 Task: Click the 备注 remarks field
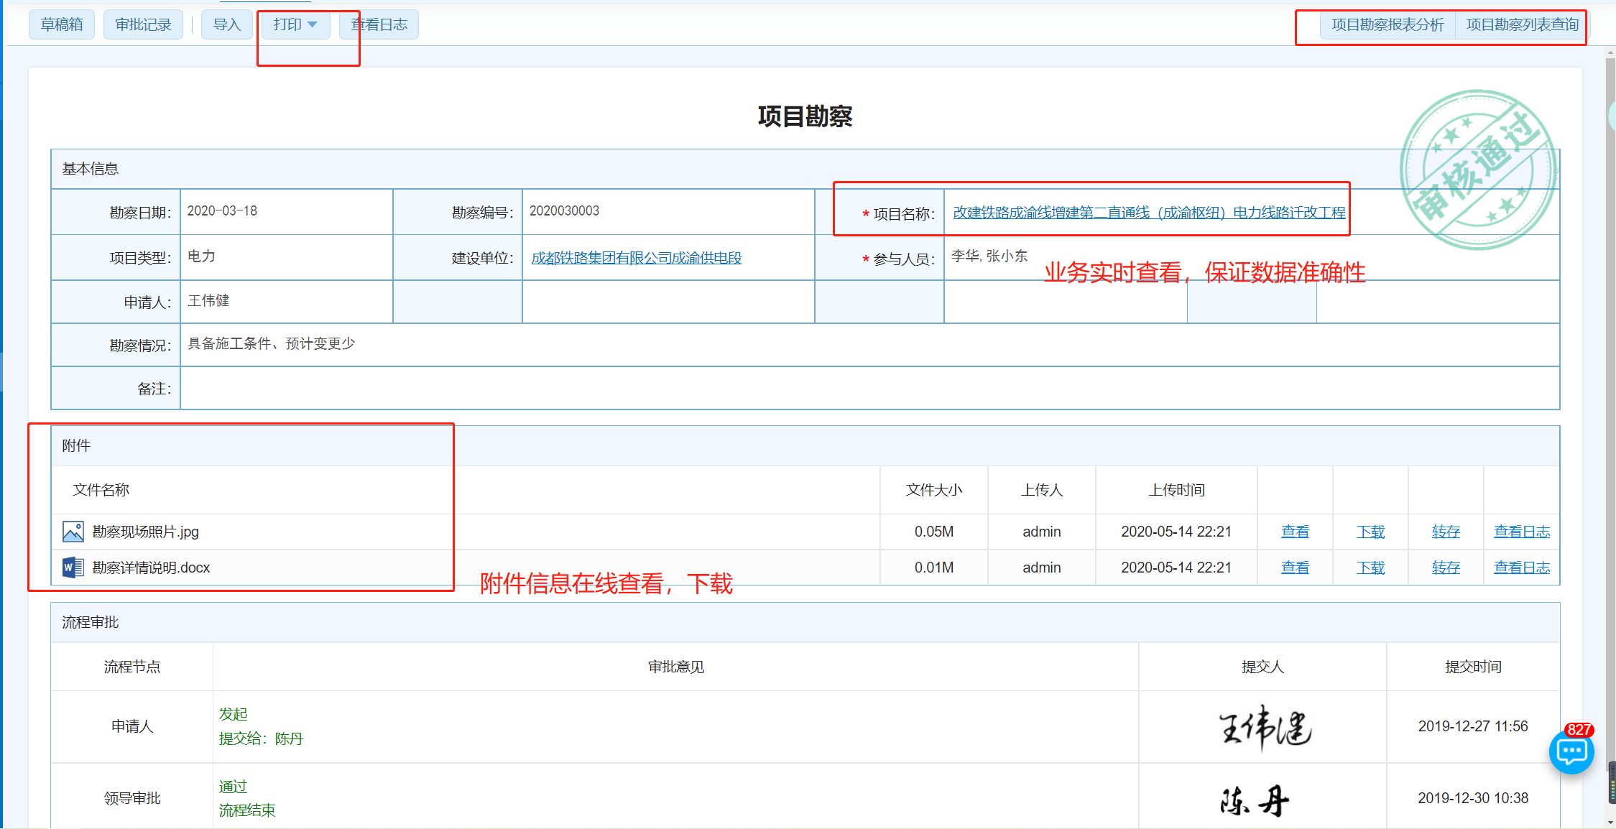(869, 389)
